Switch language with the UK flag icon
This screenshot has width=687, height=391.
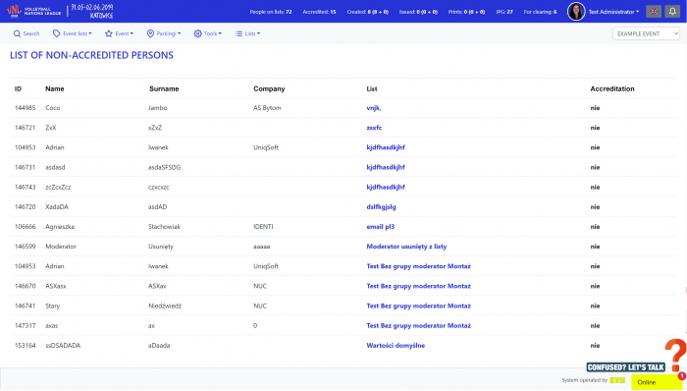[x=654, y=12]
